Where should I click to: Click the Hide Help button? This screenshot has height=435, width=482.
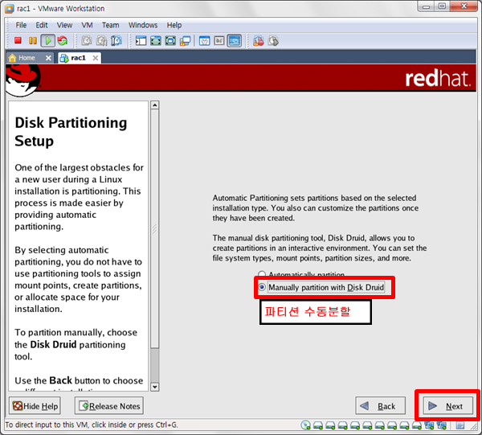point(35,406)
